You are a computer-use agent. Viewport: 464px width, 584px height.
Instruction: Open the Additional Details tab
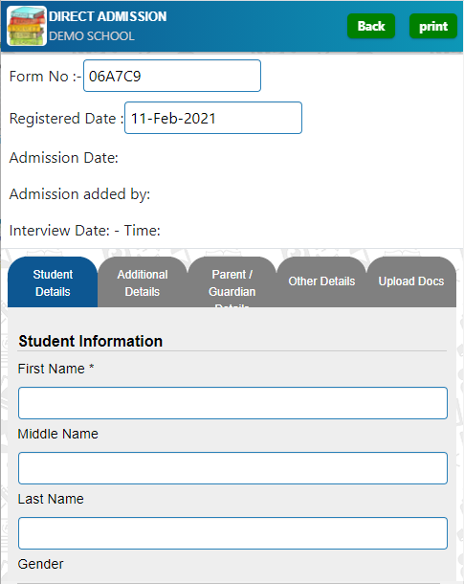(143, 281)
